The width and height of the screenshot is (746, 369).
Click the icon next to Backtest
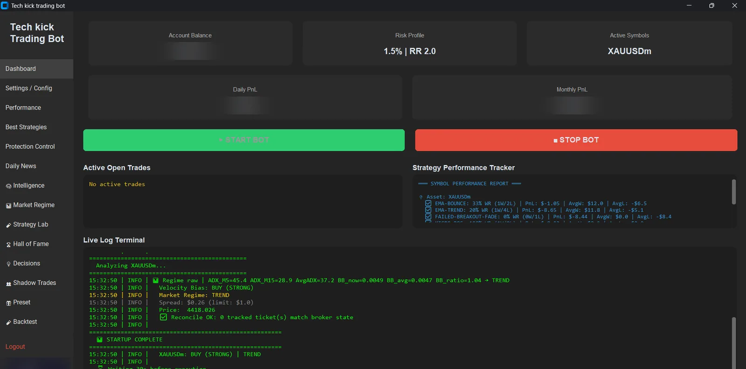(8, 322)
